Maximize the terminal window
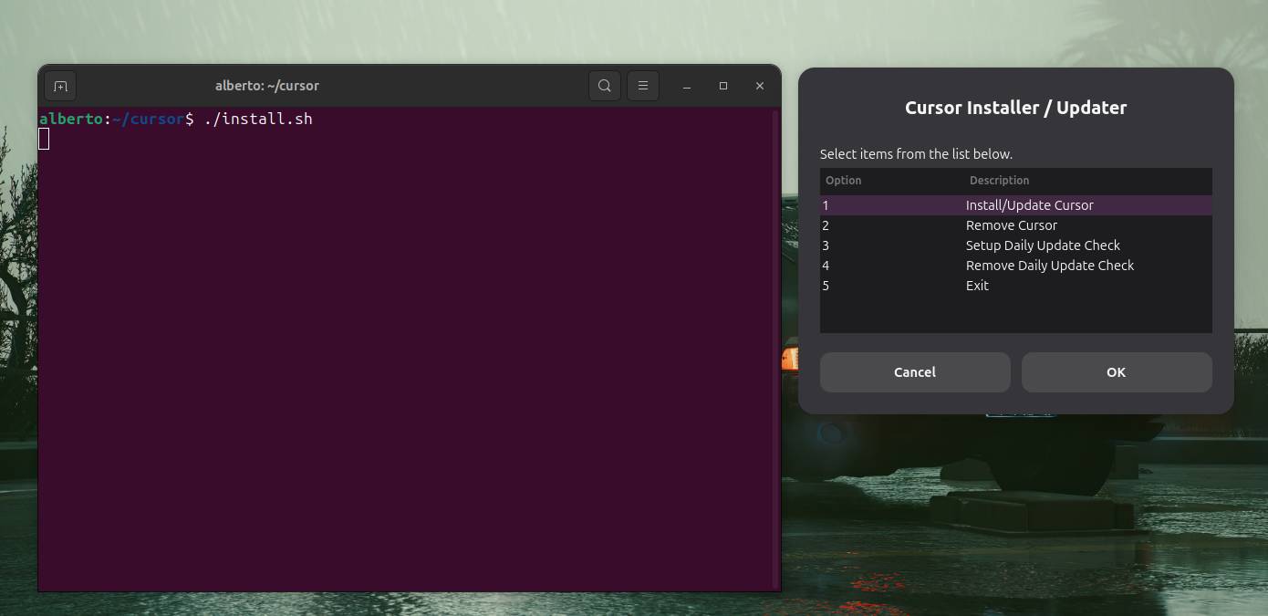Screen dimensions: 1268x616 click(723, 86)
